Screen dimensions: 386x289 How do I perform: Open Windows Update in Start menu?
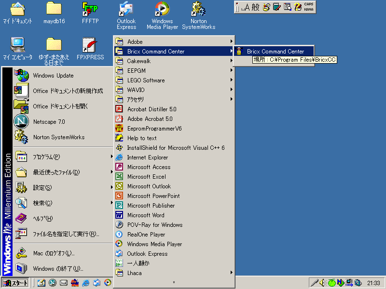pyautogui.click(x=63, y=76)
